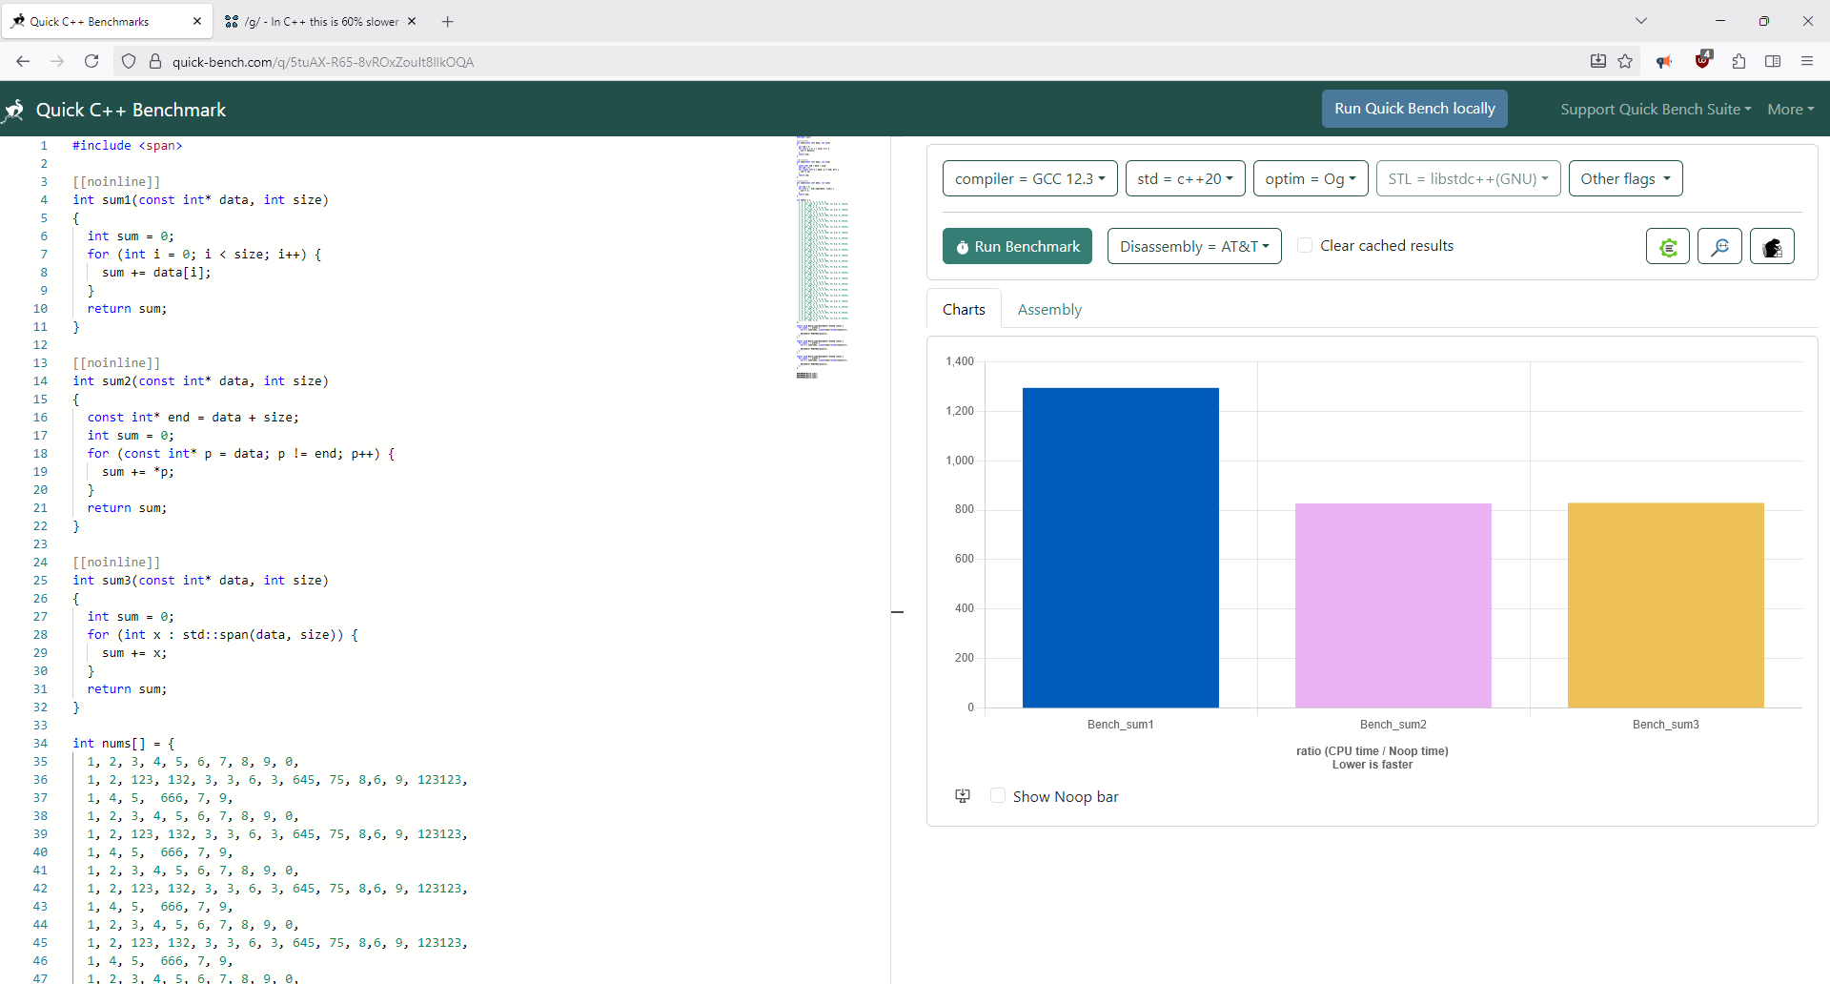Click Run Quick Bench locally button
Viewport: 1830px width, 984px height.
(1414, 109)
